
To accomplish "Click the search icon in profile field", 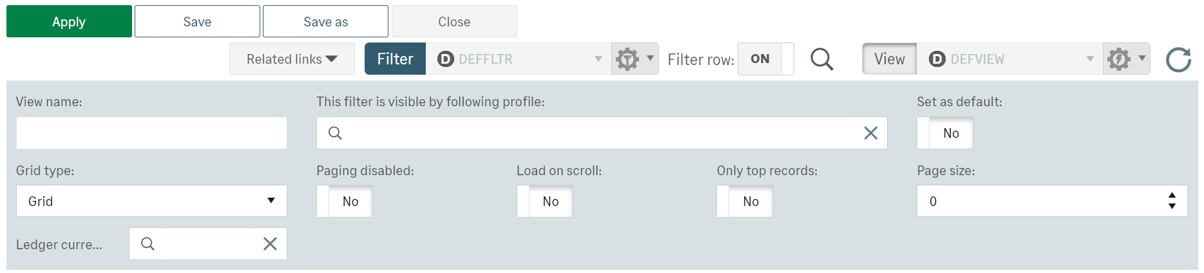I will pos(335,133).
